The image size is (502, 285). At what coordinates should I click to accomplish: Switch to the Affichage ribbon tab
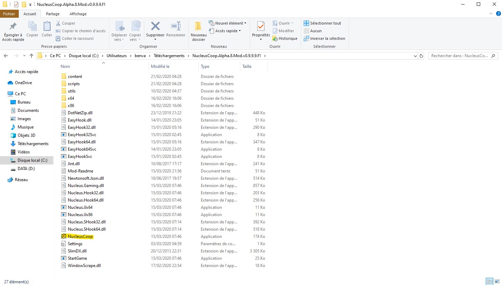coord(78,14)
